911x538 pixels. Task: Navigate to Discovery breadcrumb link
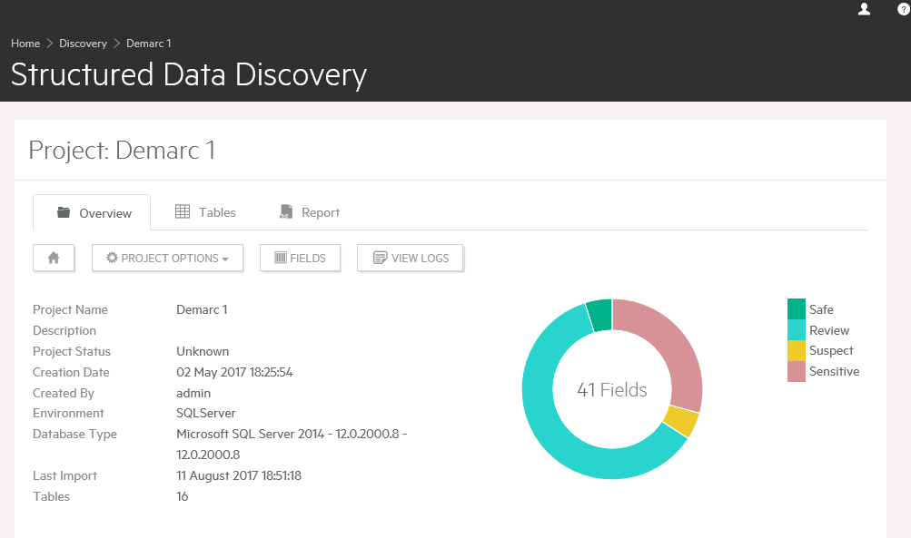83,44
